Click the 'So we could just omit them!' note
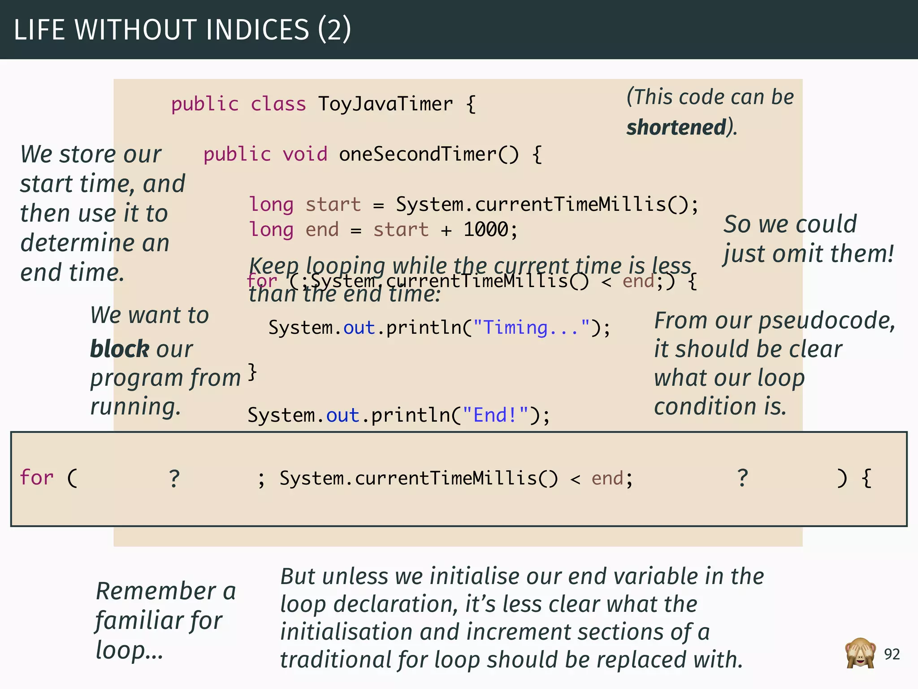Image resolution: width=918 pixels, height=689 pixels. [x=809, y=239]
